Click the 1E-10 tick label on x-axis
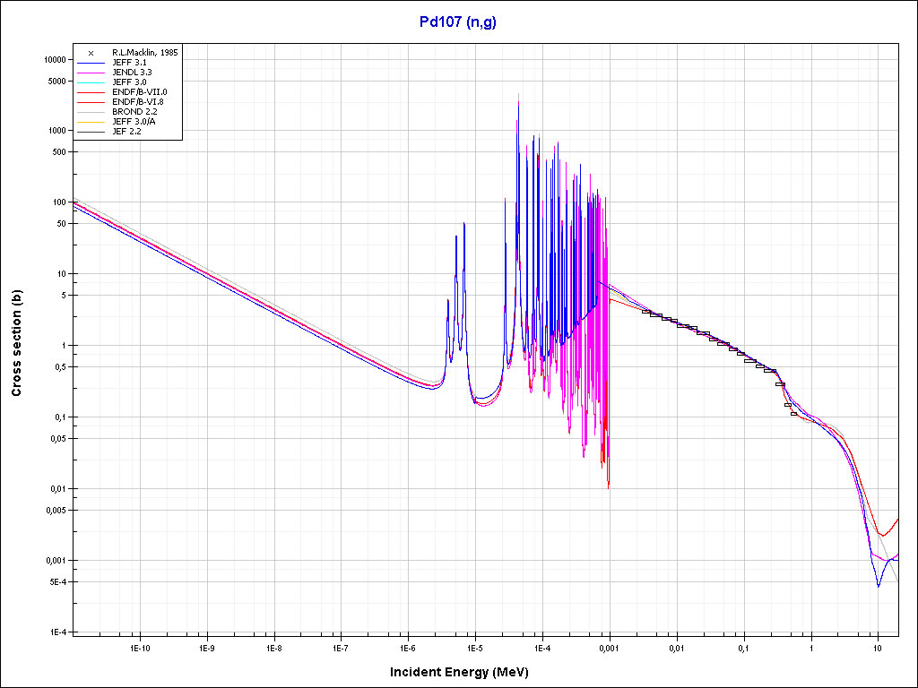 coord(139,648)
